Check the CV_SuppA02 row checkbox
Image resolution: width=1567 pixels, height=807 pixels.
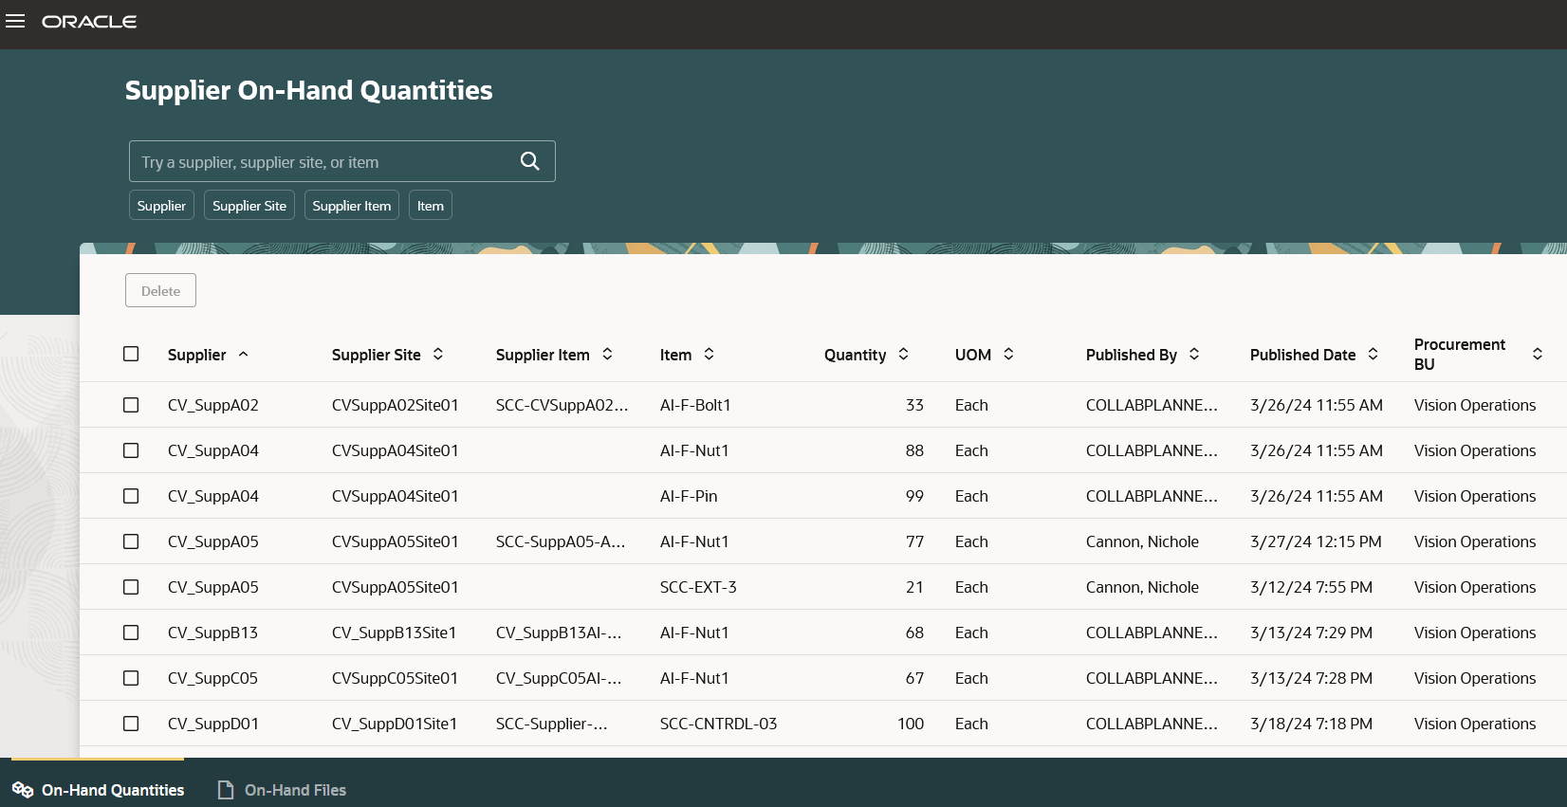pyautogui.click(x=131, y=405)
